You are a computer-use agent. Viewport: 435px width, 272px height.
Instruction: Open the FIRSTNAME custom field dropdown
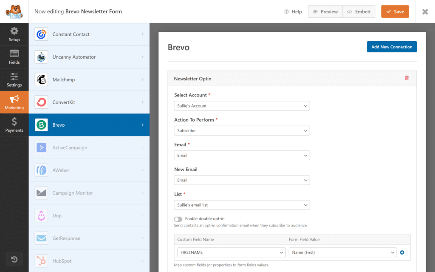click(x=231, y=252)
